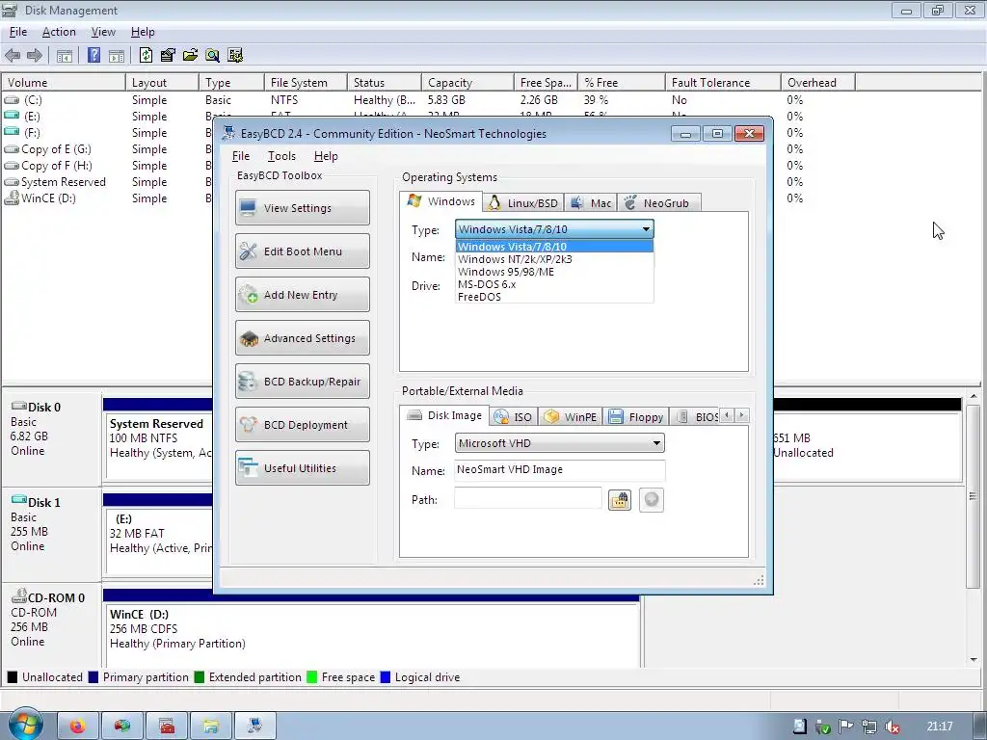This screenshot has height=740, width=987.
Task: Switch to the Floppy media tab
Action: [636, 416]
